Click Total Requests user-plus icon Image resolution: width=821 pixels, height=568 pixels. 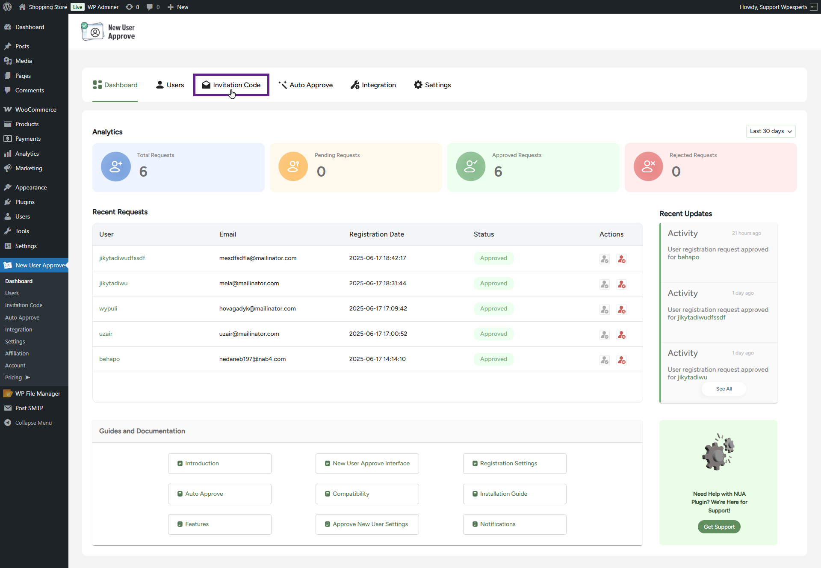[116, 166]
